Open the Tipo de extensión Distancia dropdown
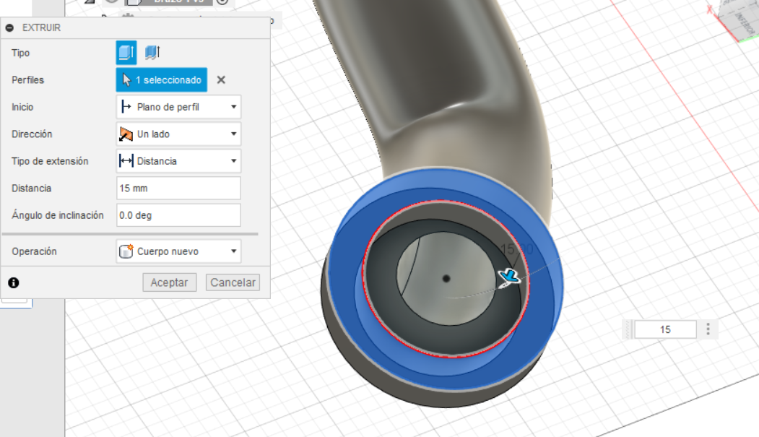 (178, 161)
